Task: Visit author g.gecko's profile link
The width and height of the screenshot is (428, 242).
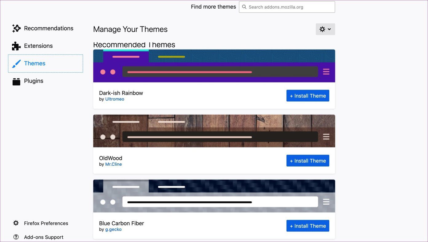Action: [x=113, y=229]
